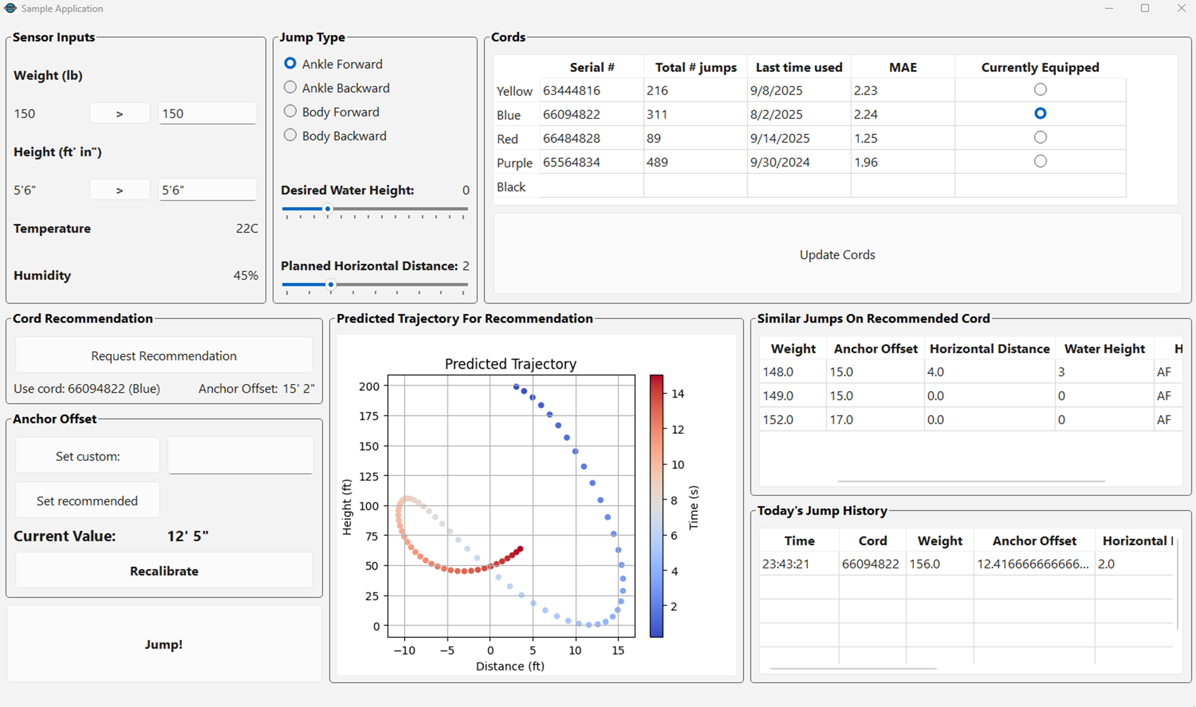Click the weight input field showing 150
1196x707 pixels.
coord(206,112)
